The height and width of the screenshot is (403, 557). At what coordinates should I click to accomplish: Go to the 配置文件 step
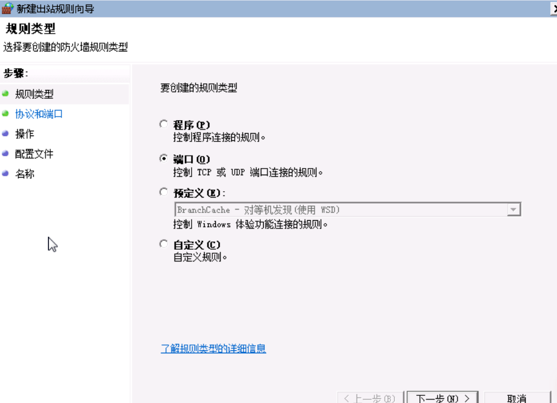coord(34,154)
